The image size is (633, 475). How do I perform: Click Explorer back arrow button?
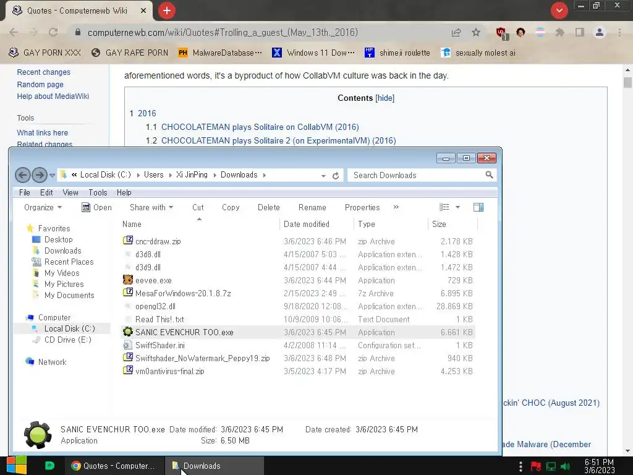pyautogui.click(x=23, y=175)
